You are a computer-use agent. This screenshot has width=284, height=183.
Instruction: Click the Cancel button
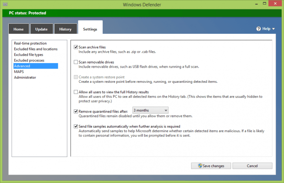[252, 166]
